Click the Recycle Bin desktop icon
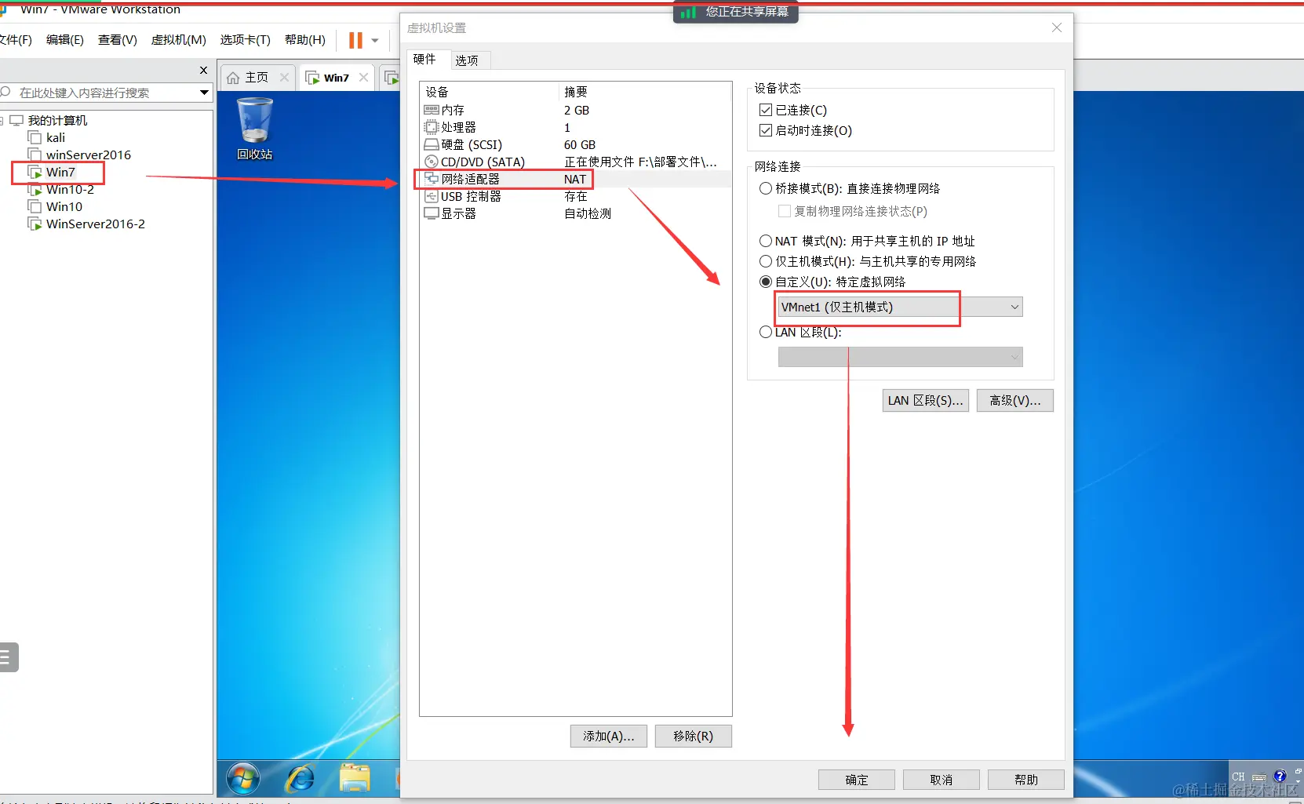 255,129
